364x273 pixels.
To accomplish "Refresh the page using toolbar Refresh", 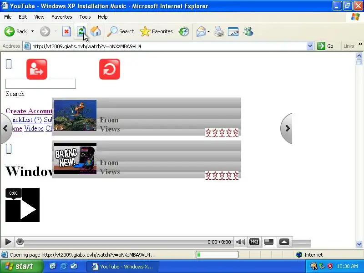I will (81, 31).
